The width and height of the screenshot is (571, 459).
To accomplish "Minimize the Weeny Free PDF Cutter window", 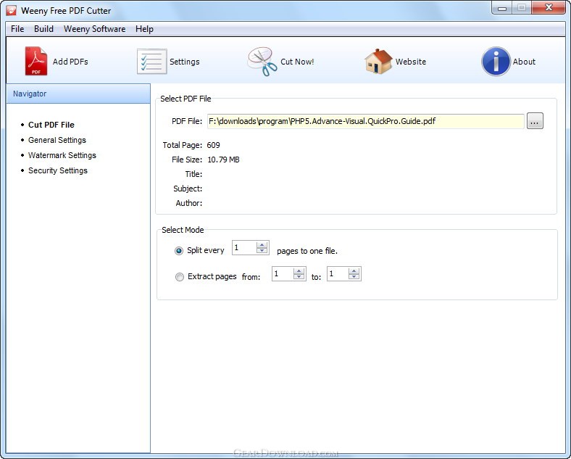I will (x=502, y=8).
